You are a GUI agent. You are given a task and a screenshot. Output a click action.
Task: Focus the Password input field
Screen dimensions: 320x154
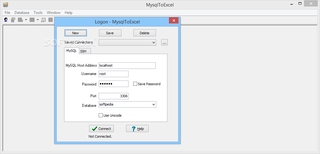coord(114,84)
